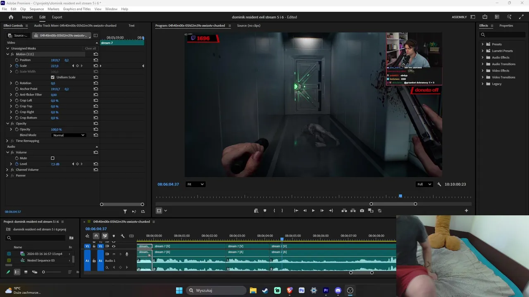Expand the Crop Left property
This screenshot has width=529, height=297.
[11, 101]
